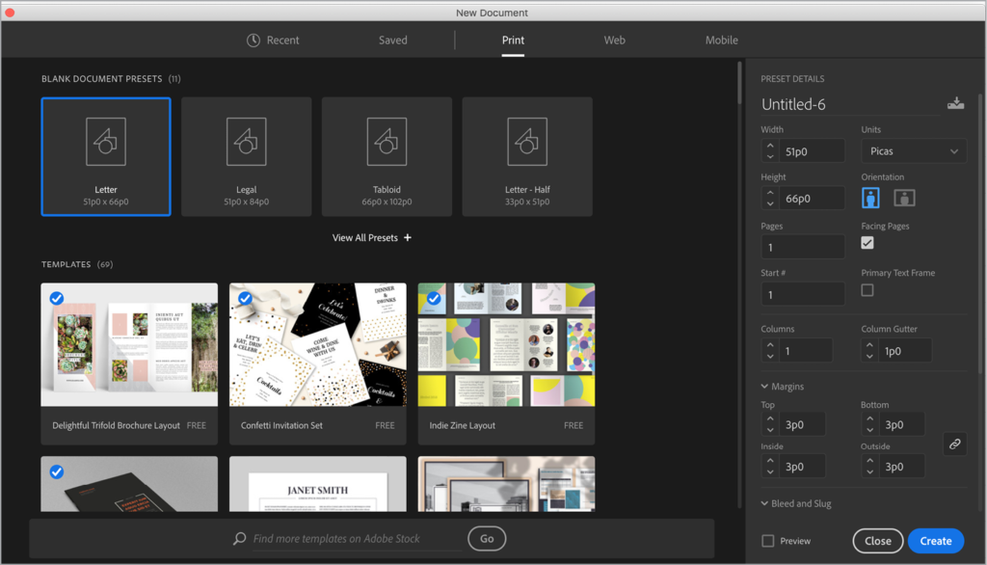Choose the Tabloid preset icon
This screenshot has width=987, height=565.
387,142
